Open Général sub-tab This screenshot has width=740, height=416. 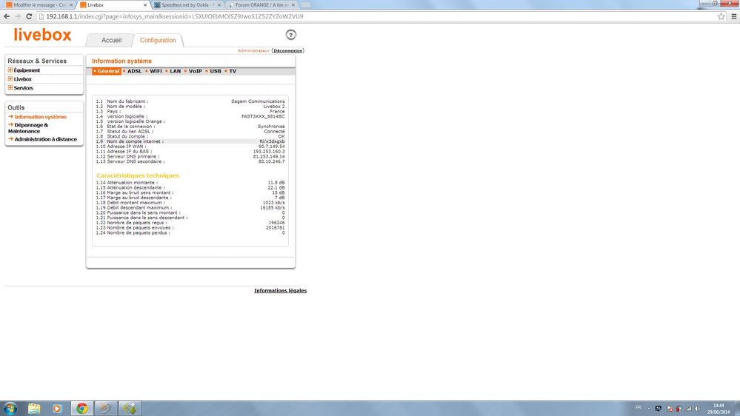pyautogui.click(x=107, y=71)
